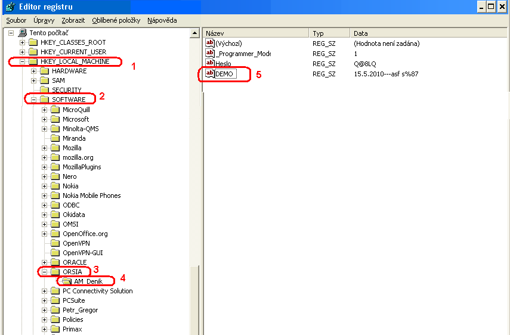Screen dimensions: 510x335
Task: Click the ORACLE folder icon
Action: [55, 262]
